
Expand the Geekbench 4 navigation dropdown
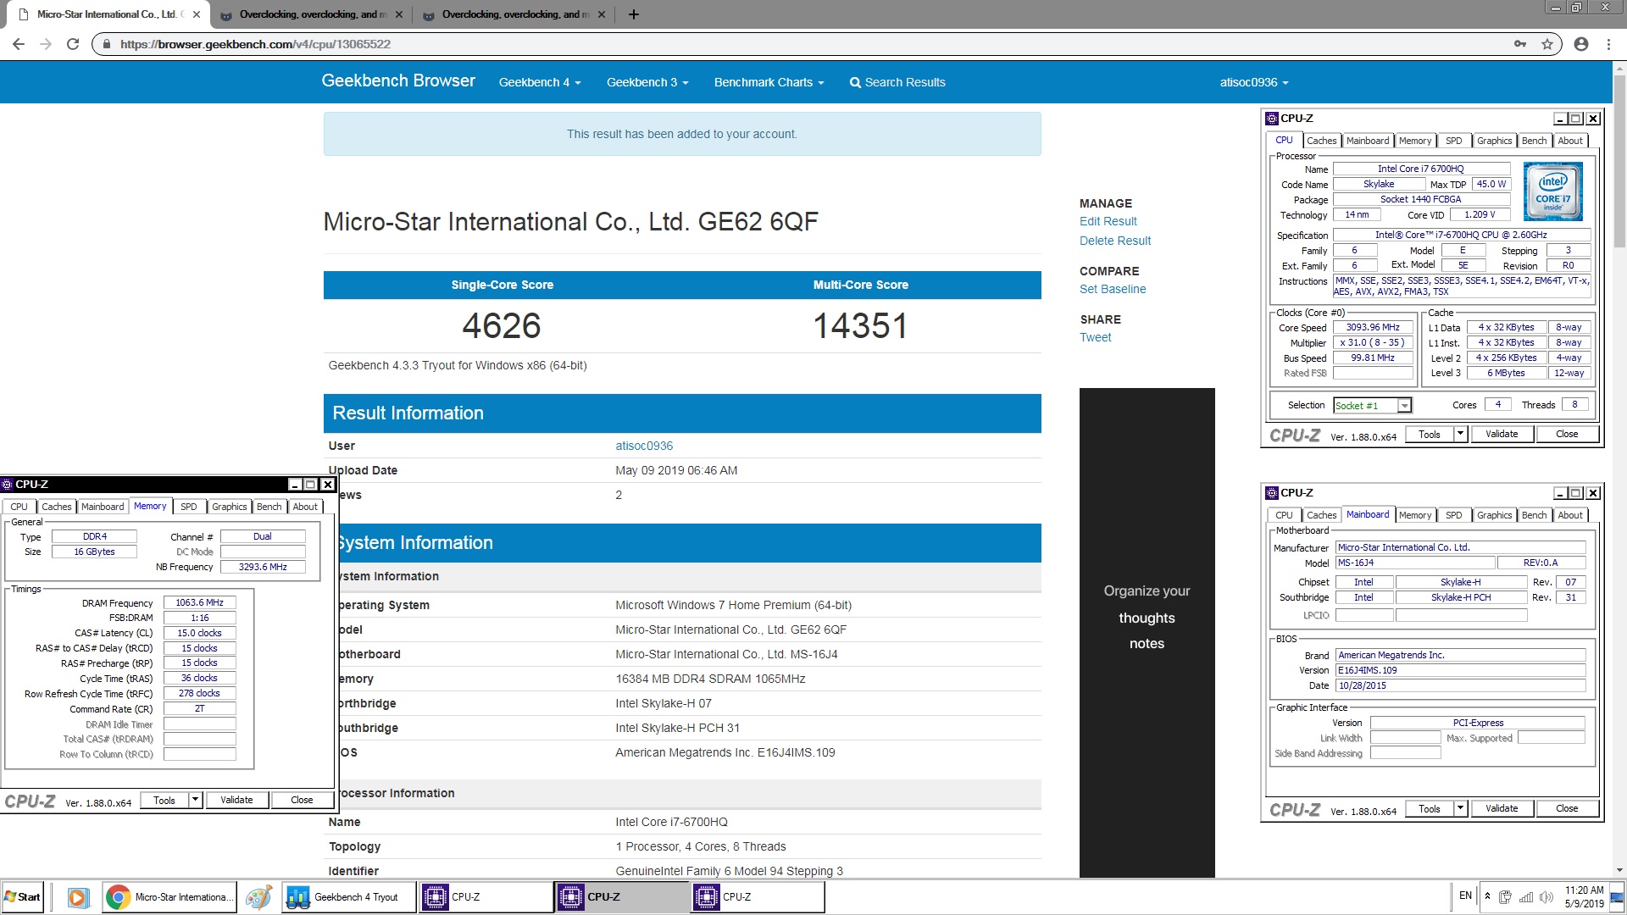[540, 82]
